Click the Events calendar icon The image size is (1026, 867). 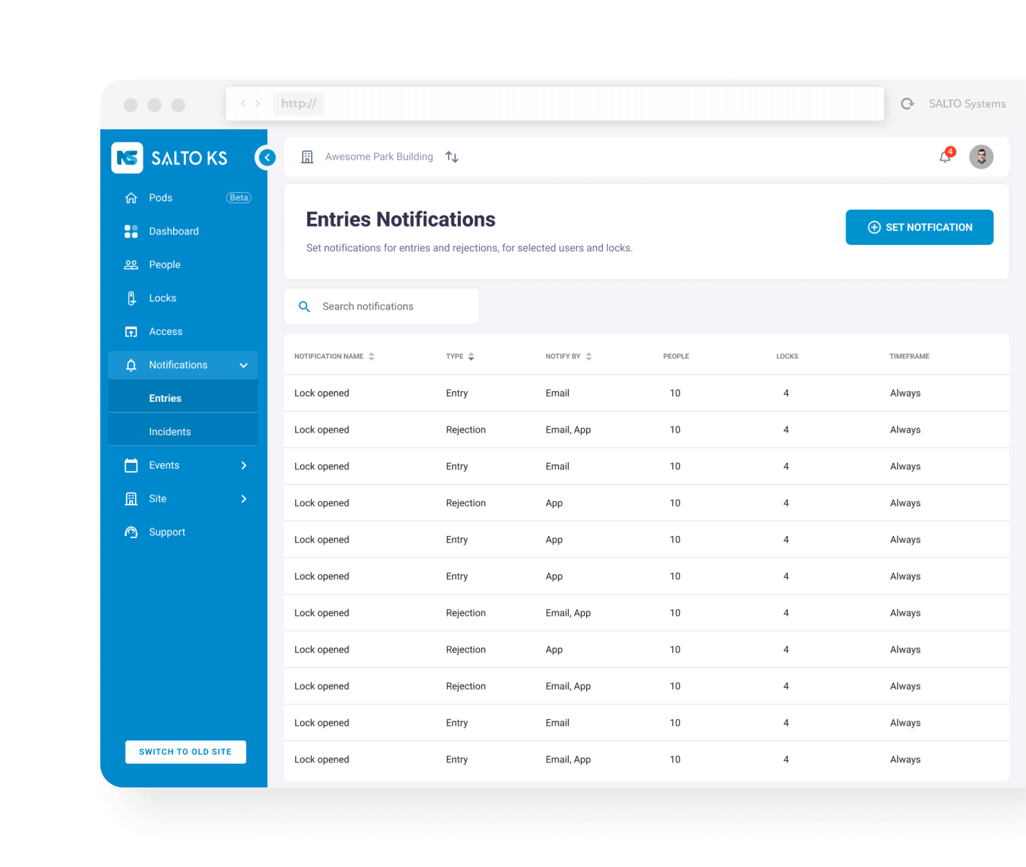131,465
